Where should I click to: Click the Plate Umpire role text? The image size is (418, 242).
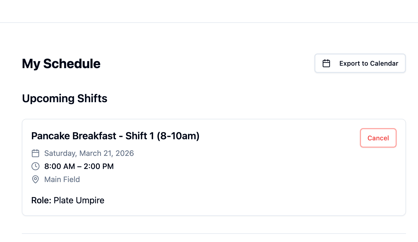[79, 200]
